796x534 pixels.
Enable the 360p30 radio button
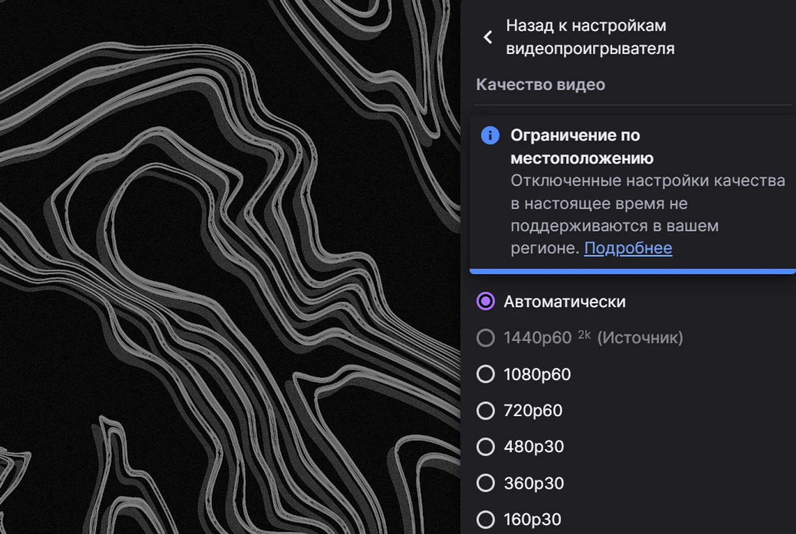tap(485, 483)
